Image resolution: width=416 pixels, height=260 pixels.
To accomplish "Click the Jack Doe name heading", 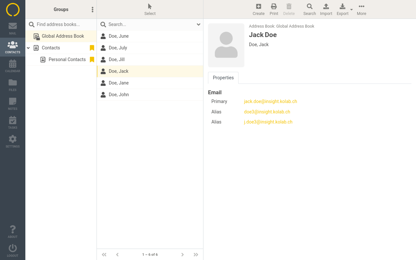I will [x=263, y=35].
